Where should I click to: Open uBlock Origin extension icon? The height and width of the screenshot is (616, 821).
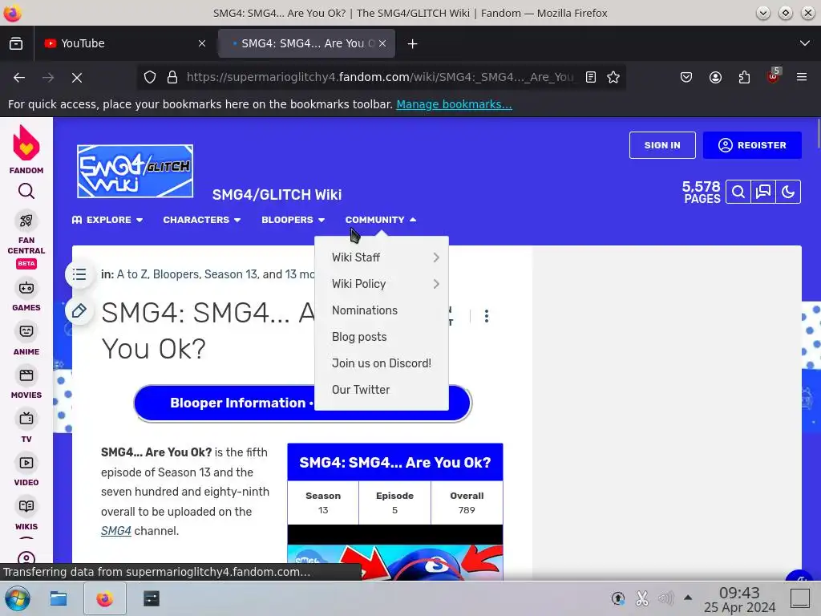pyautogui.click(x=774, y=76)
